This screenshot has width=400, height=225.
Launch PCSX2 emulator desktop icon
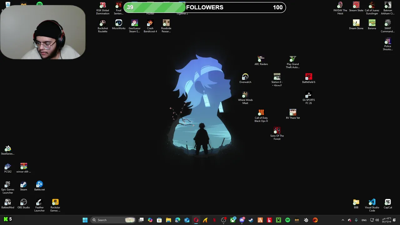coord(8,168)
